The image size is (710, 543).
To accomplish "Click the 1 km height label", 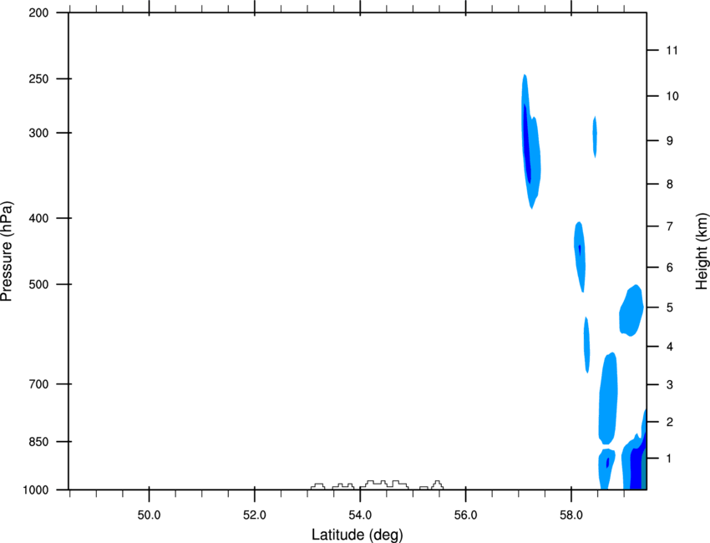I will 670,459.
